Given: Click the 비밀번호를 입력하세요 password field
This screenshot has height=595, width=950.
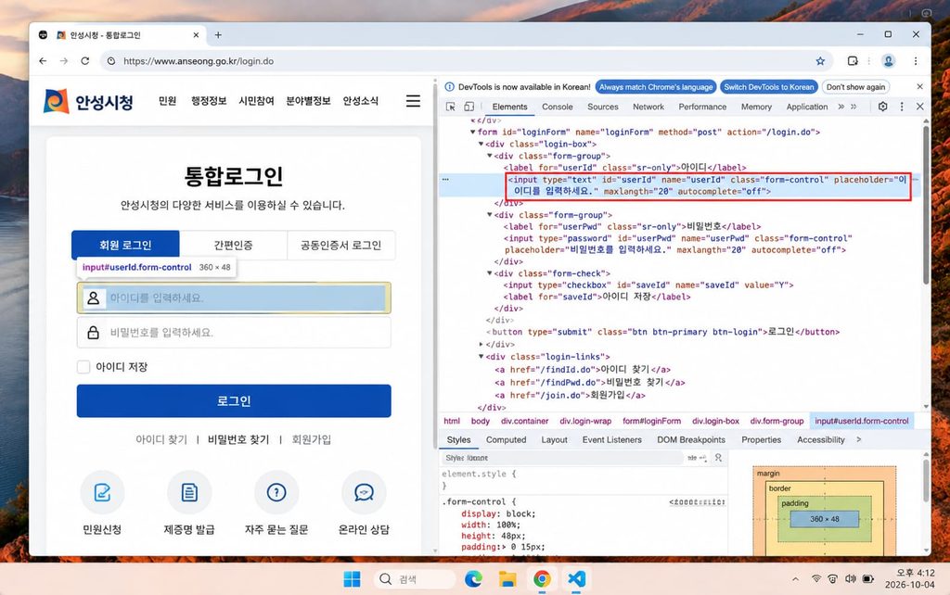Looking at the screenshot, I should click(234, 333).
